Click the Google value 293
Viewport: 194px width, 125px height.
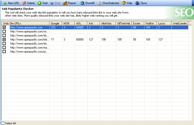click(x=53, y=27)
